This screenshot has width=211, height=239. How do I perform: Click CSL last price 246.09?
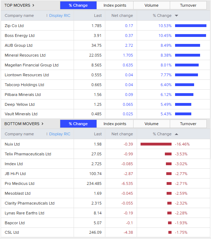95,232
